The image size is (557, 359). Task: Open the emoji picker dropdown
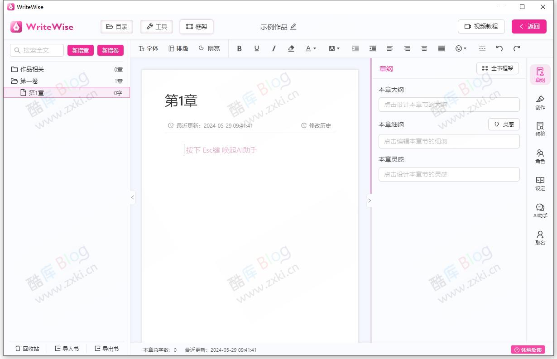(x=461, y=48)
